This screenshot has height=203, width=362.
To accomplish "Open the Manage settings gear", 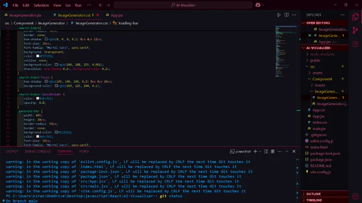I will point(355,196).
